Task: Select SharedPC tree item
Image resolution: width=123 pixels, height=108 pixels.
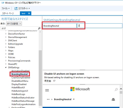Action: 13,64
